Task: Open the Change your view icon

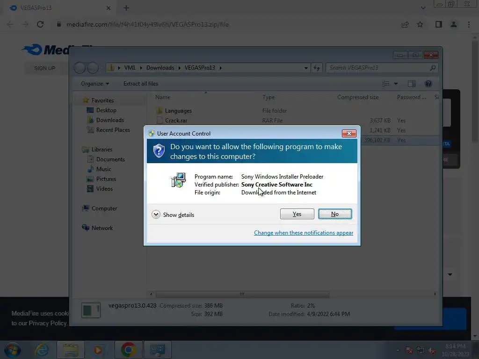Action: pos(385,84)
